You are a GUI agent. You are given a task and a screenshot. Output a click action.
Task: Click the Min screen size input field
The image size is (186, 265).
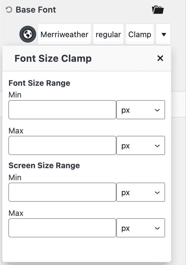click(x=62, y=192)
